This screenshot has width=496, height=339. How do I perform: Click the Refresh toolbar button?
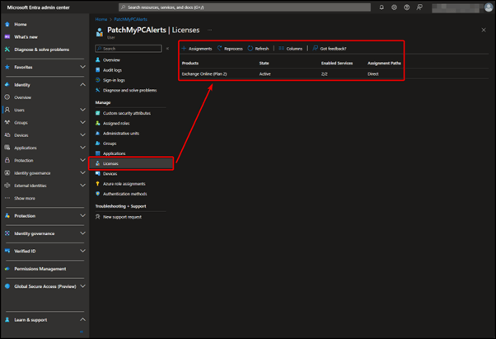point(258,49)
